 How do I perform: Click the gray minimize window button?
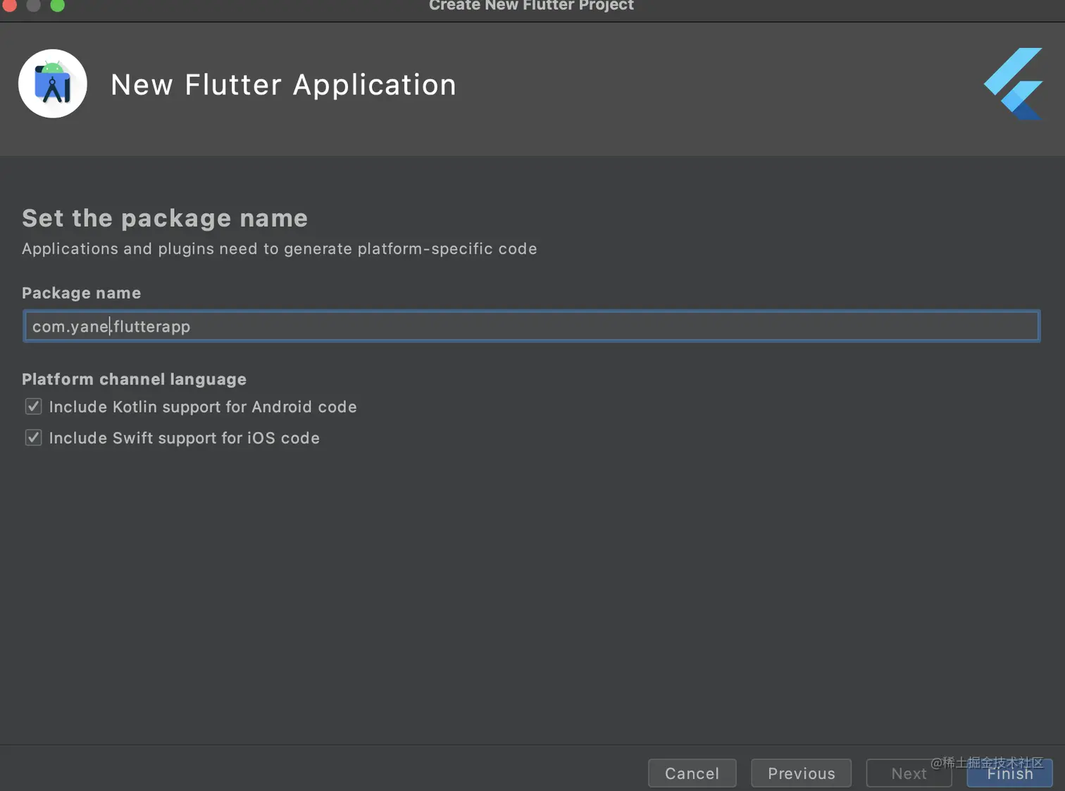(x=33, y=6)
